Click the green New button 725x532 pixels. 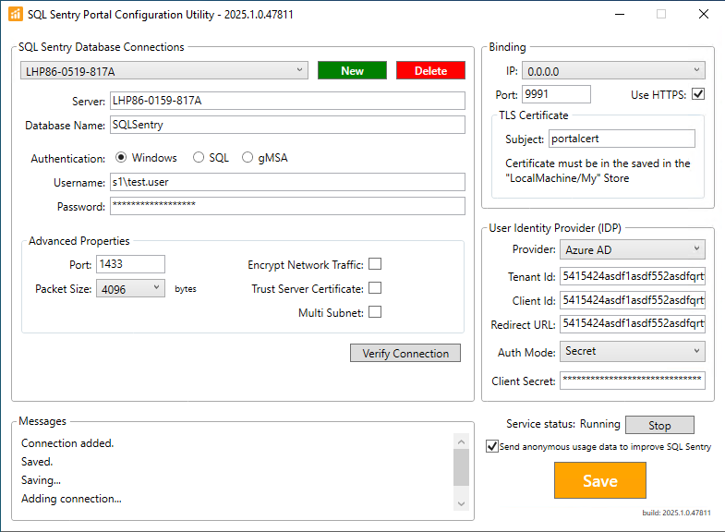coord(352,70)
